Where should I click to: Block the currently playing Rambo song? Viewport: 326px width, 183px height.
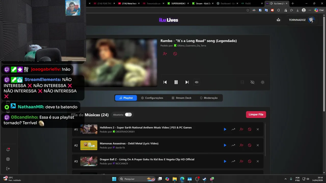point(175,54)
